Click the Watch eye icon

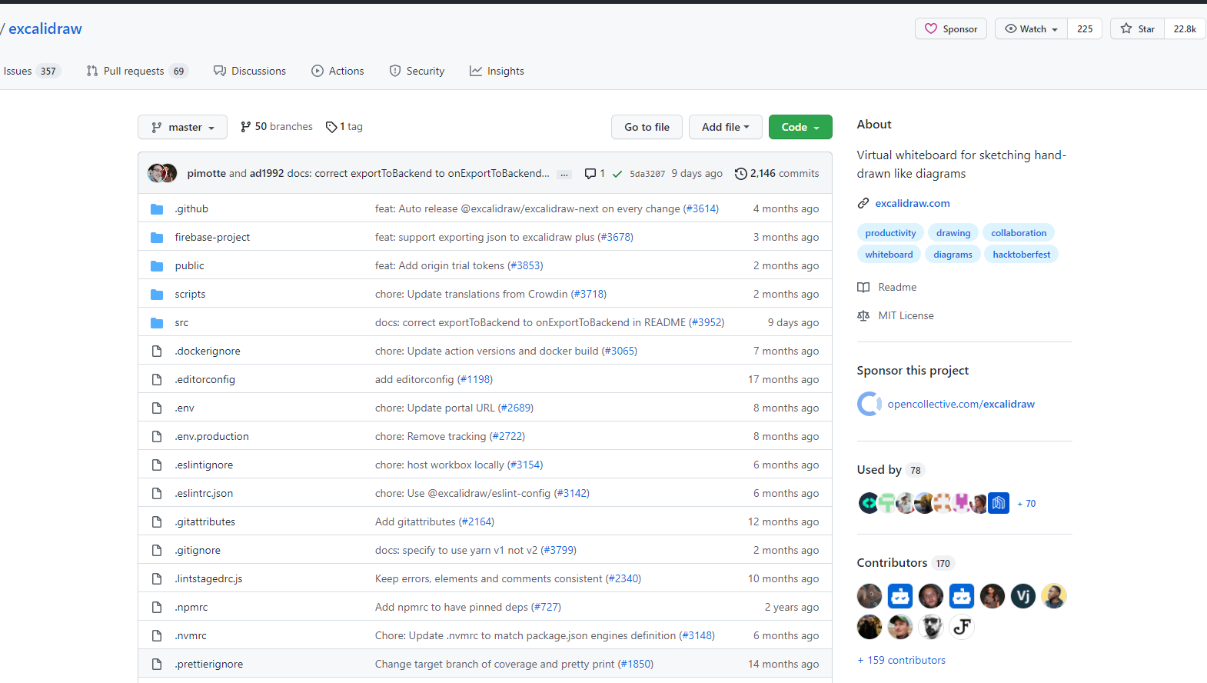click(1011, 28)
